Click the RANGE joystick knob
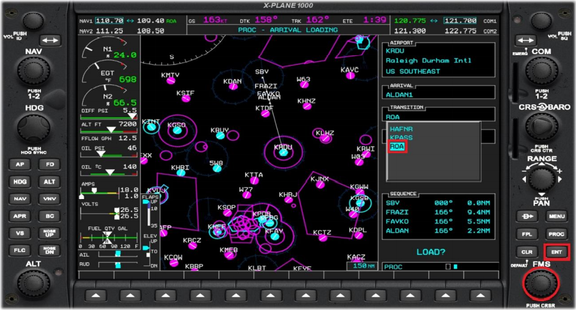This screenshot has width=576, height=310. (541, 179)
